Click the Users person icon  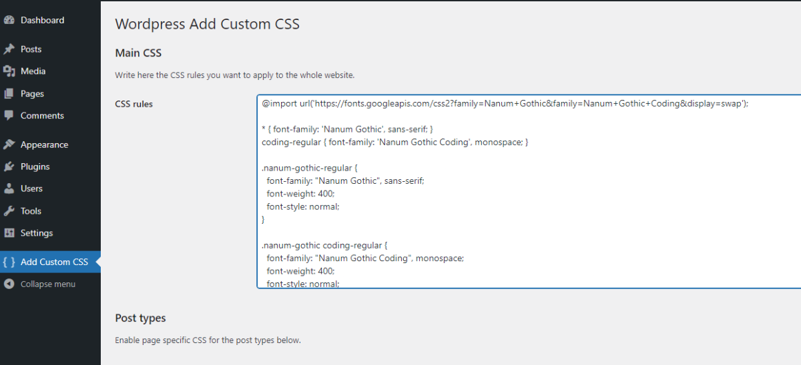point(9,188)
